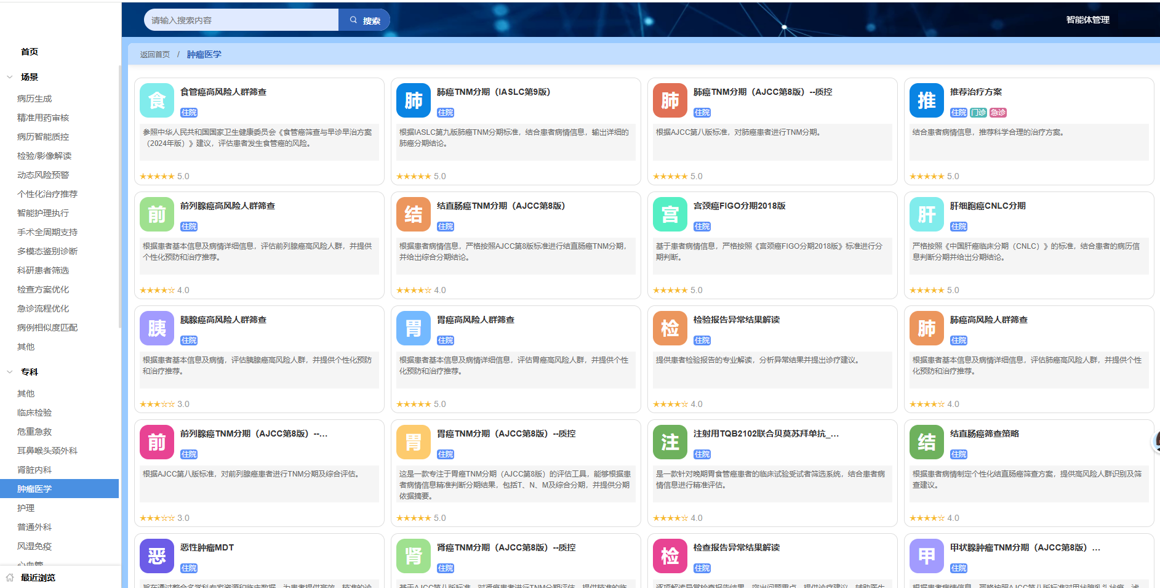
Task: Select 风湿免疫 under 专科
Action: [34, 546]
